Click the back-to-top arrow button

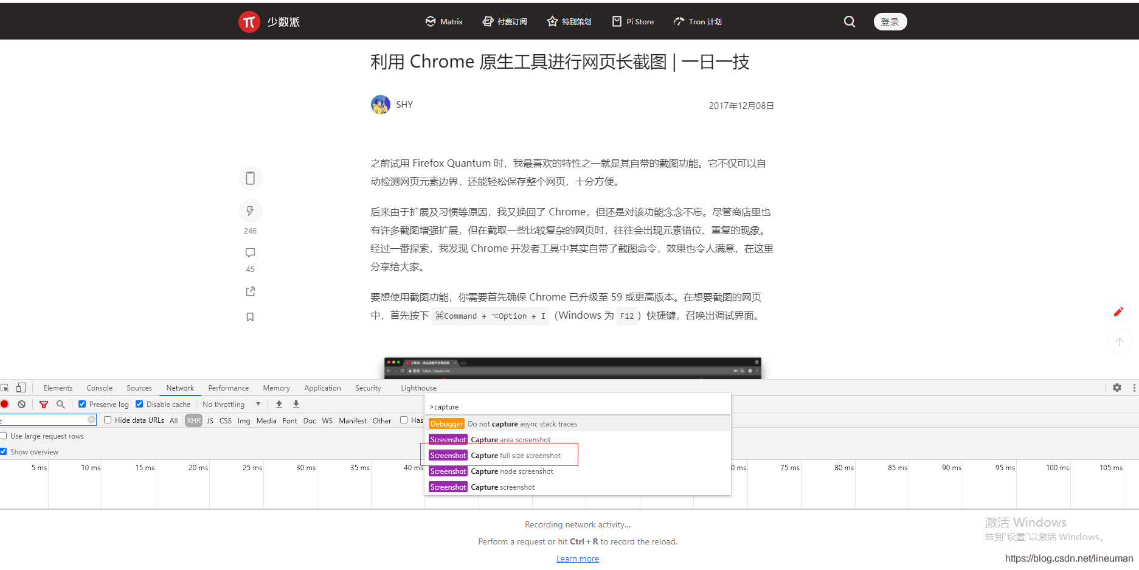click(x=1119, y=342)
